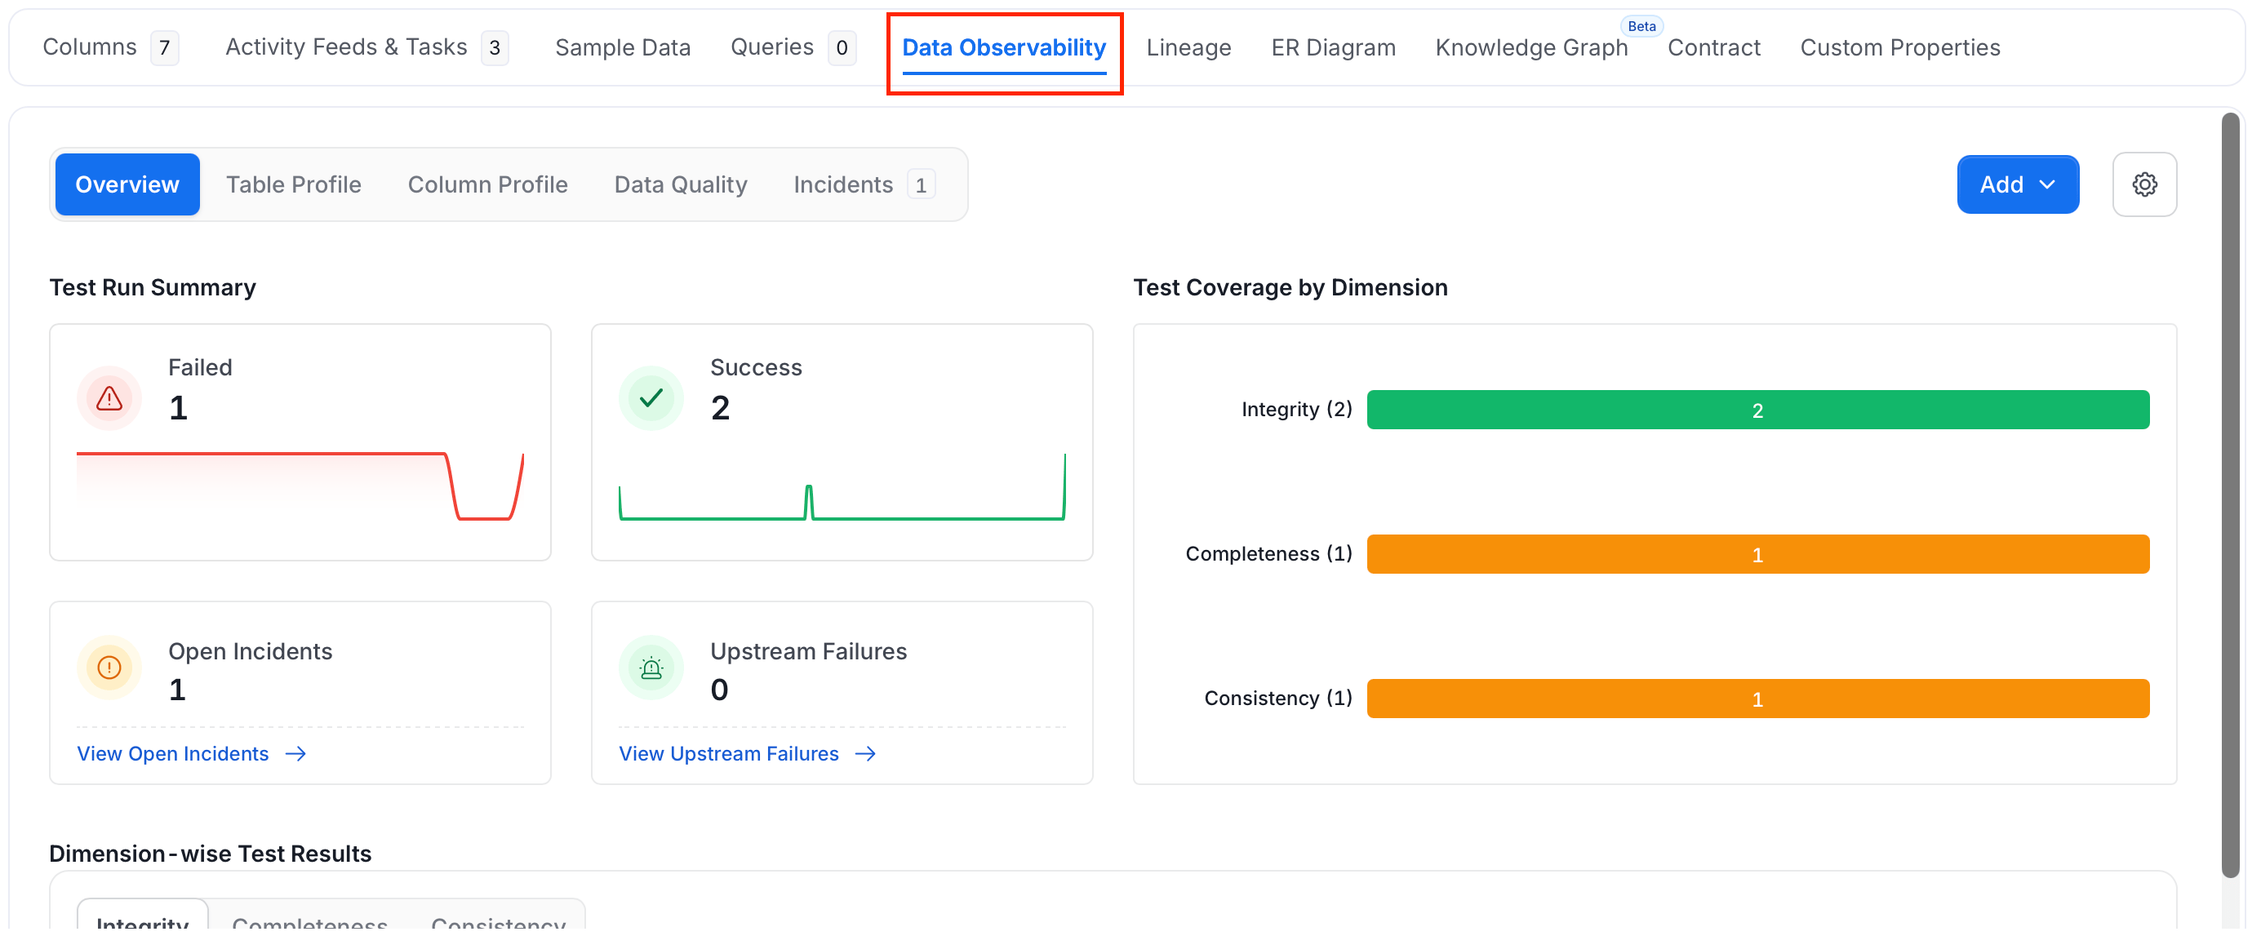Screen dimensions: 2261x945
Task: Click the orange Consistency coverage bar
Action: [1757, 699]
